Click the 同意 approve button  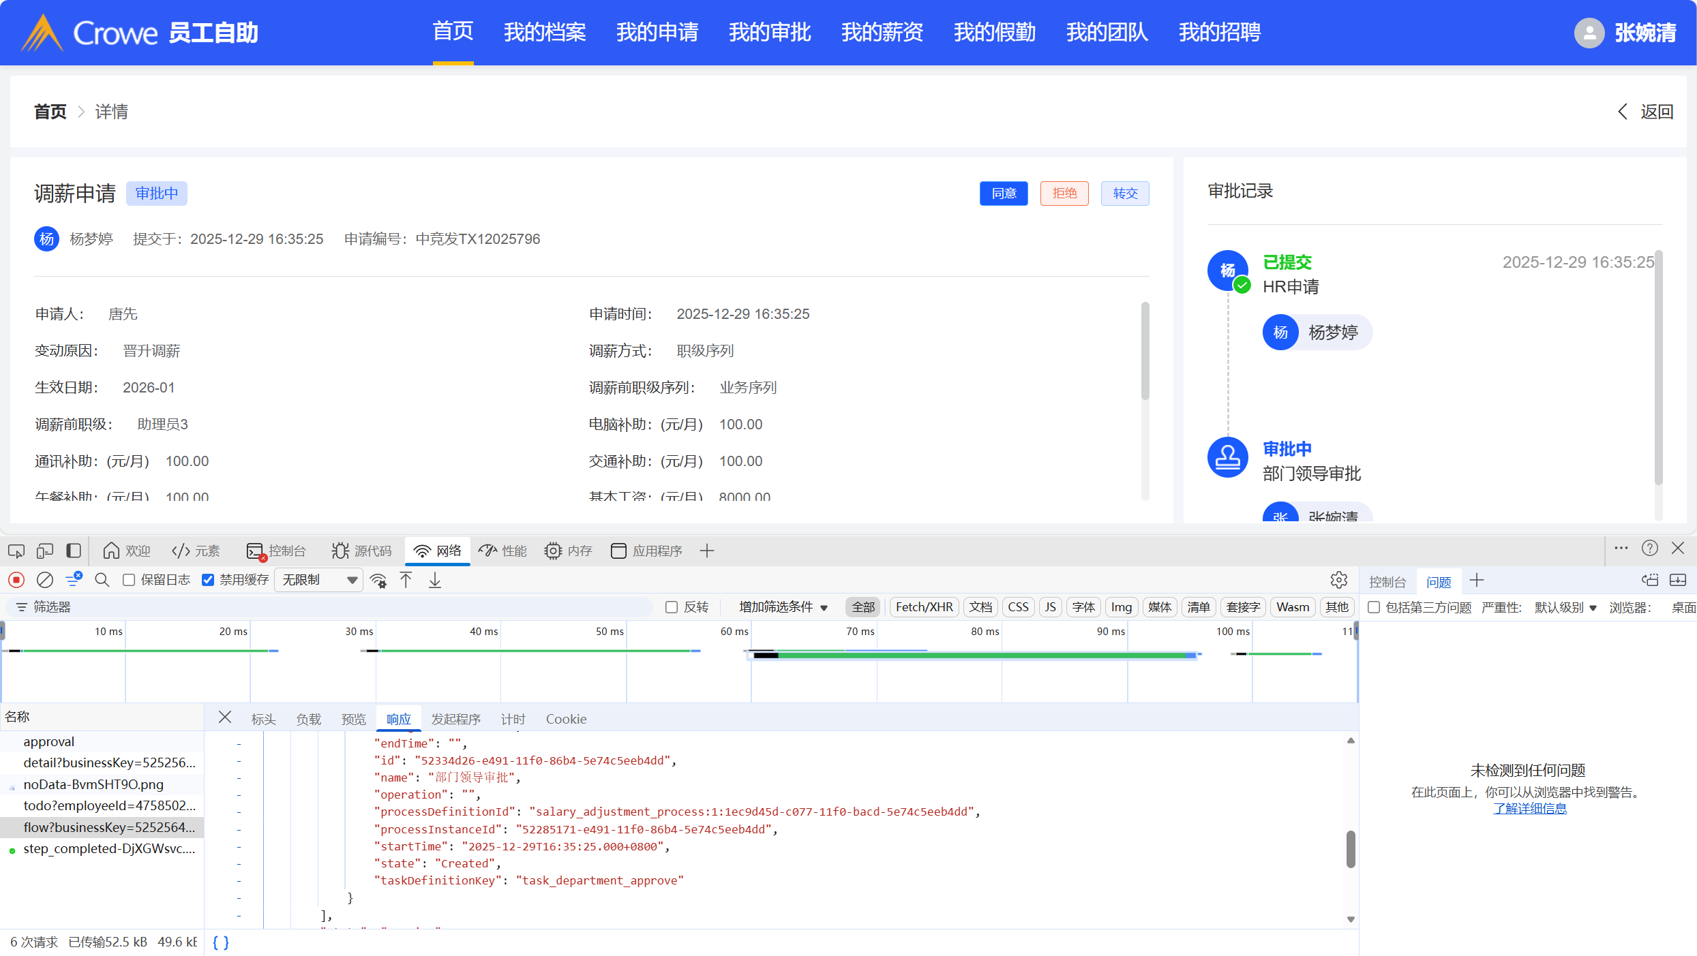(x=1003, y=194)
